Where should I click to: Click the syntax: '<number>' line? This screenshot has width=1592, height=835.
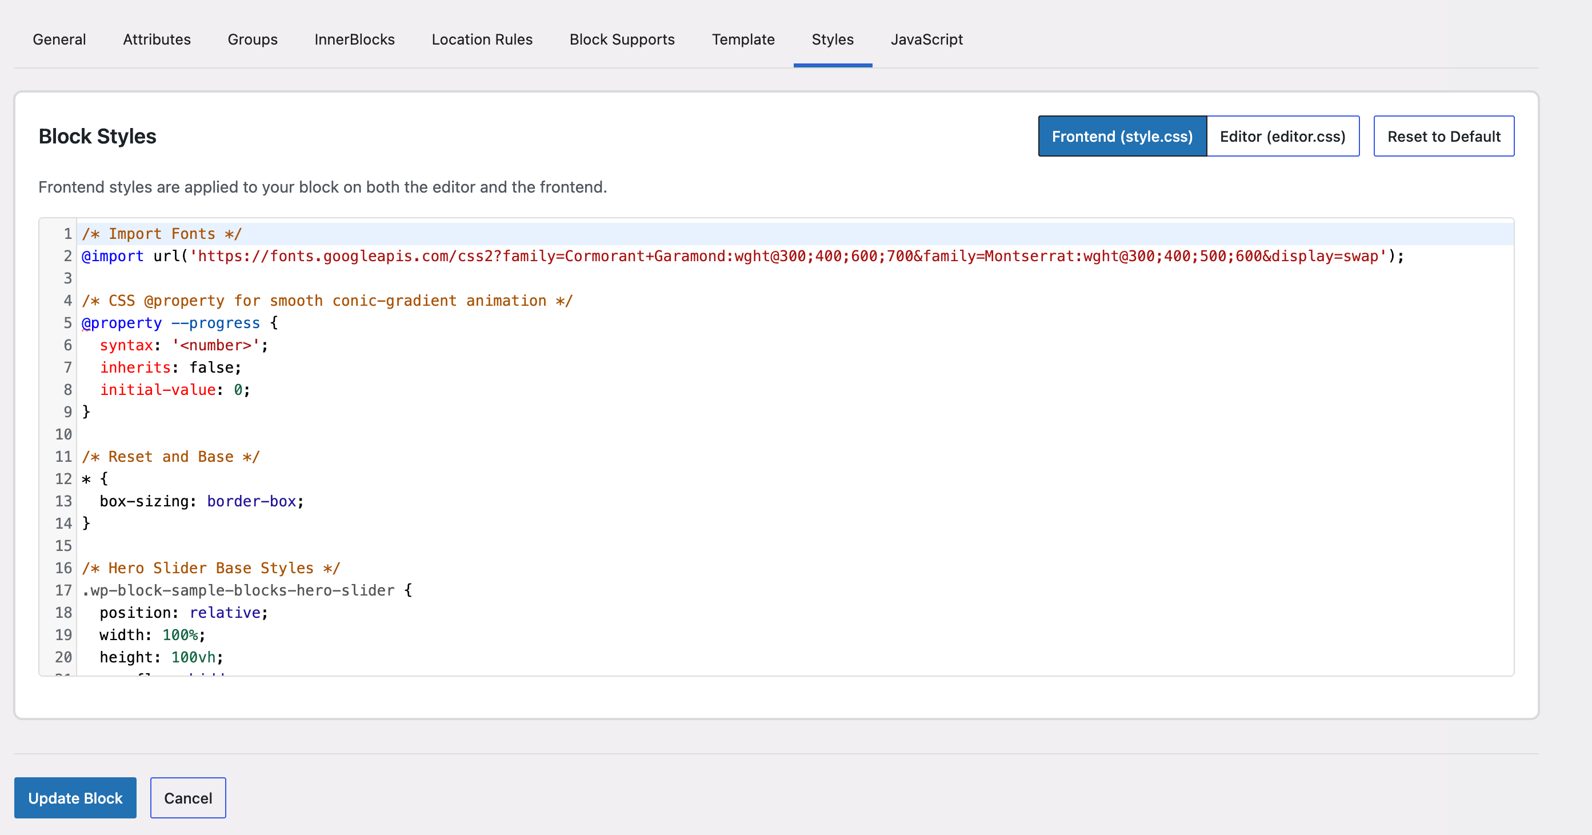184,345
